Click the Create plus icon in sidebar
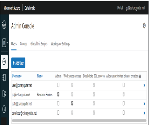 (x=4, y=62)
